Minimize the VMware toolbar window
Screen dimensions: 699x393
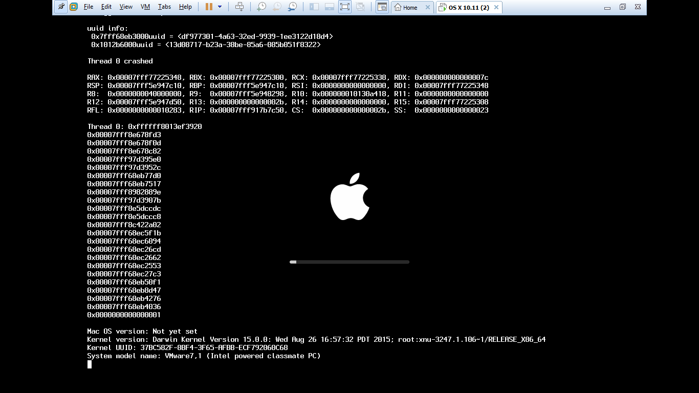607,7
